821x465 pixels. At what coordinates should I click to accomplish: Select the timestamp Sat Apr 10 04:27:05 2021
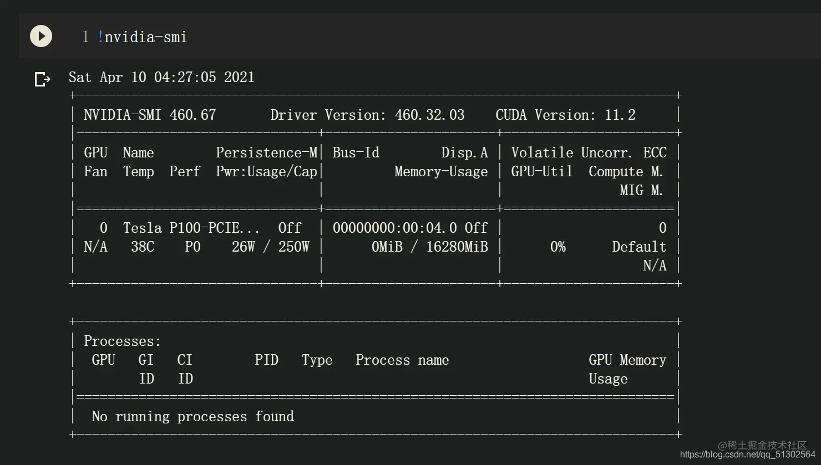pos(161,77)
